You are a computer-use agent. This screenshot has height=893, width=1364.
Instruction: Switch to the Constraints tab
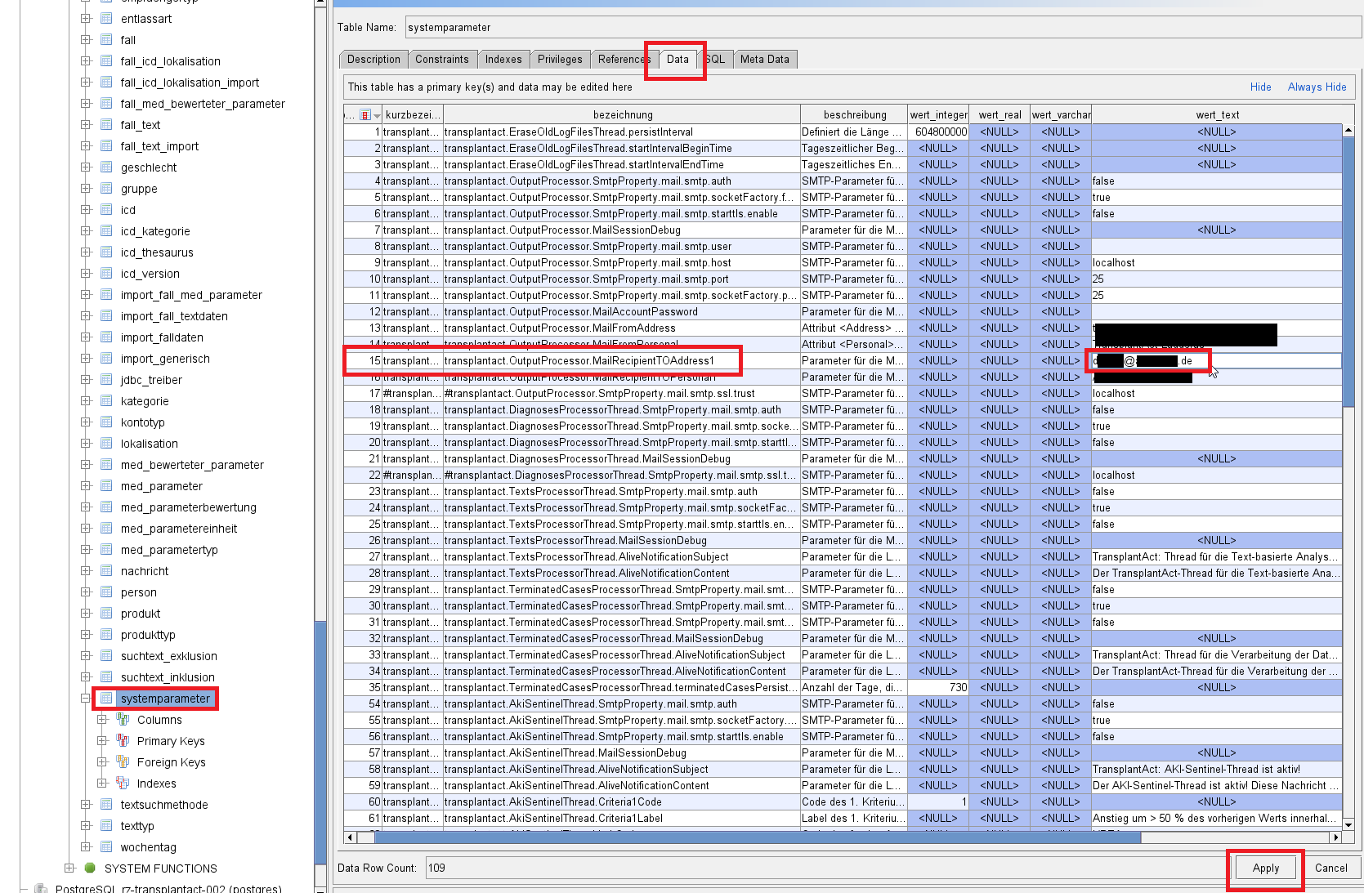441,60
